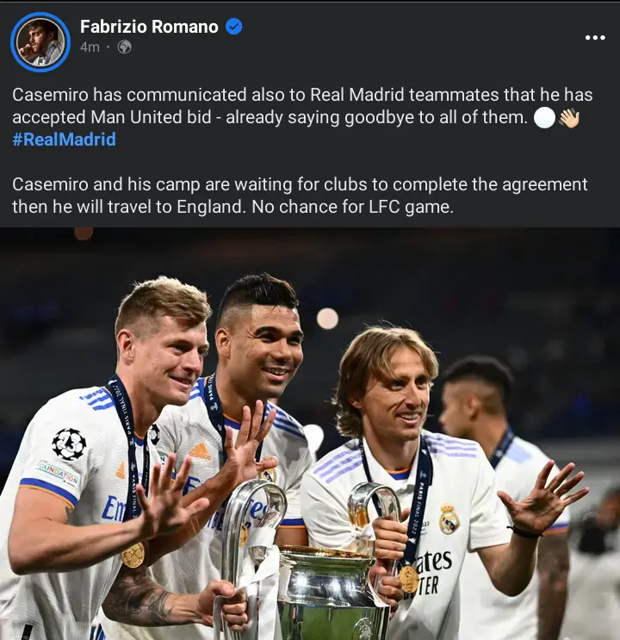Open the #RealMadrid hashtag
The image size is (620, 640).
(64, 140)
